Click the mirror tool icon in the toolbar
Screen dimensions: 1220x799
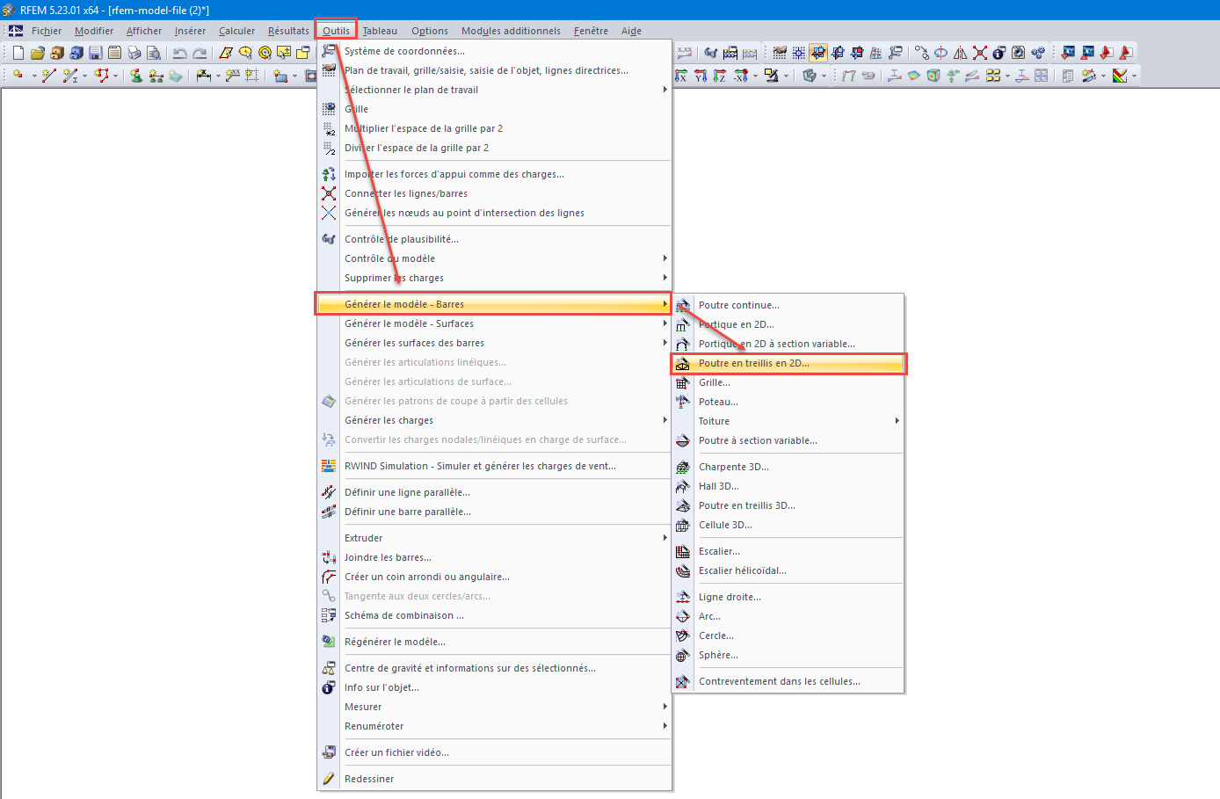[x=961, y=53]
